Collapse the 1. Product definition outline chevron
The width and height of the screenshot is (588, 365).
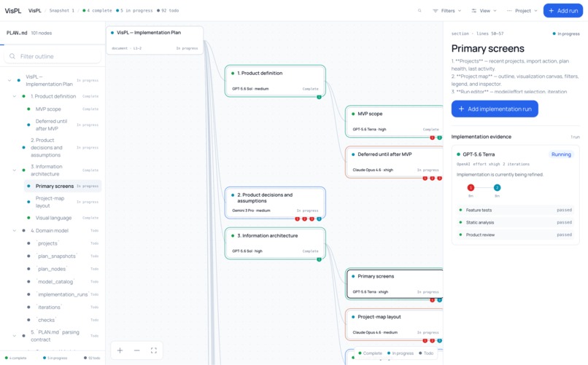(x=15, y=97)
